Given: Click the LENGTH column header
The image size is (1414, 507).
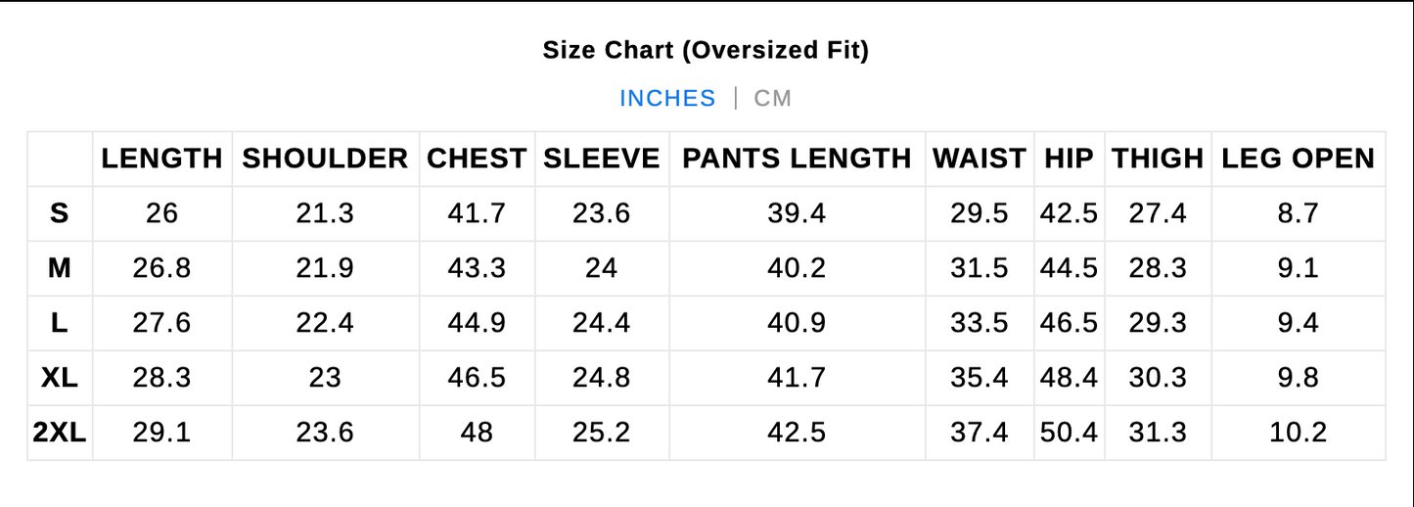Looking at the screenshot, I should (161, 159).
